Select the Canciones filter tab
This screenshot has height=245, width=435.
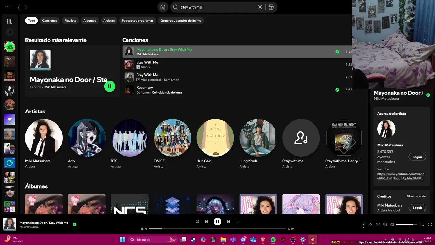[x=50, y=21]
